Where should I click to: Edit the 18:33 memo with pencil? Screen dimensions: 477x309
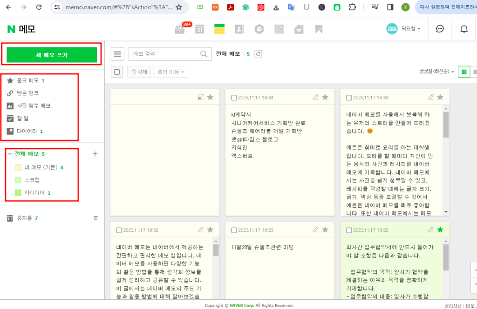(x=431, y=97)
